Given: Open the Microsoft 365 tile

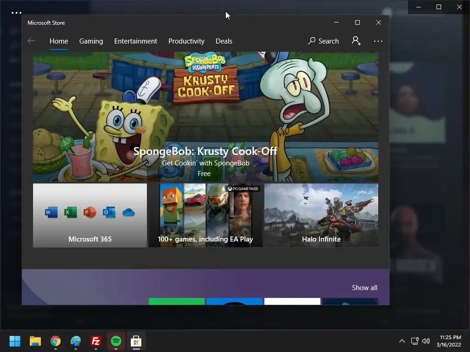Looking at the screenshot, I should (x=90, y=215).
